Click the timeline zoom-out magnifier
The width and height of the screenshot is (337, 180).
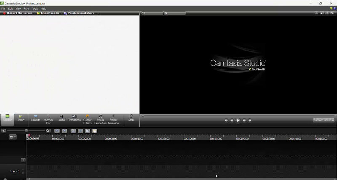tap(3, 131)
